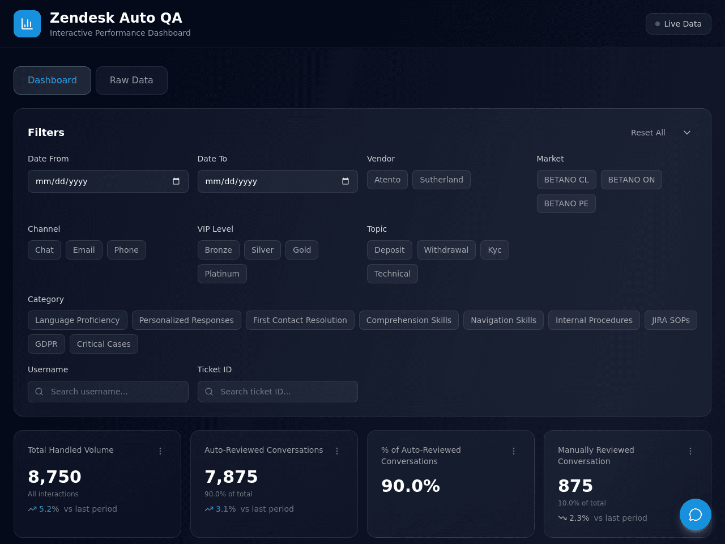Select the Internal Procedures category
This screenshot has height=544, width=725.
coord(594,320)
